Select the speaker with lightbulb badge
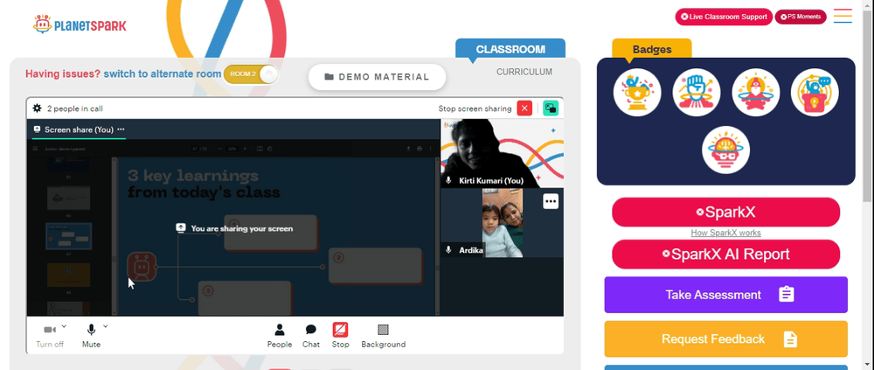The image size is (874, 370). pos(815,93)
